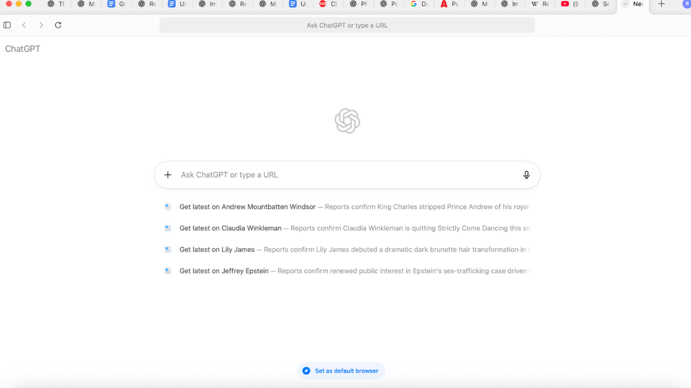Switch to the Adobe Acrobat 'Po' tab
Image resolution: width=691 pixels, height=388 pixels.
[x=449, y=4]
